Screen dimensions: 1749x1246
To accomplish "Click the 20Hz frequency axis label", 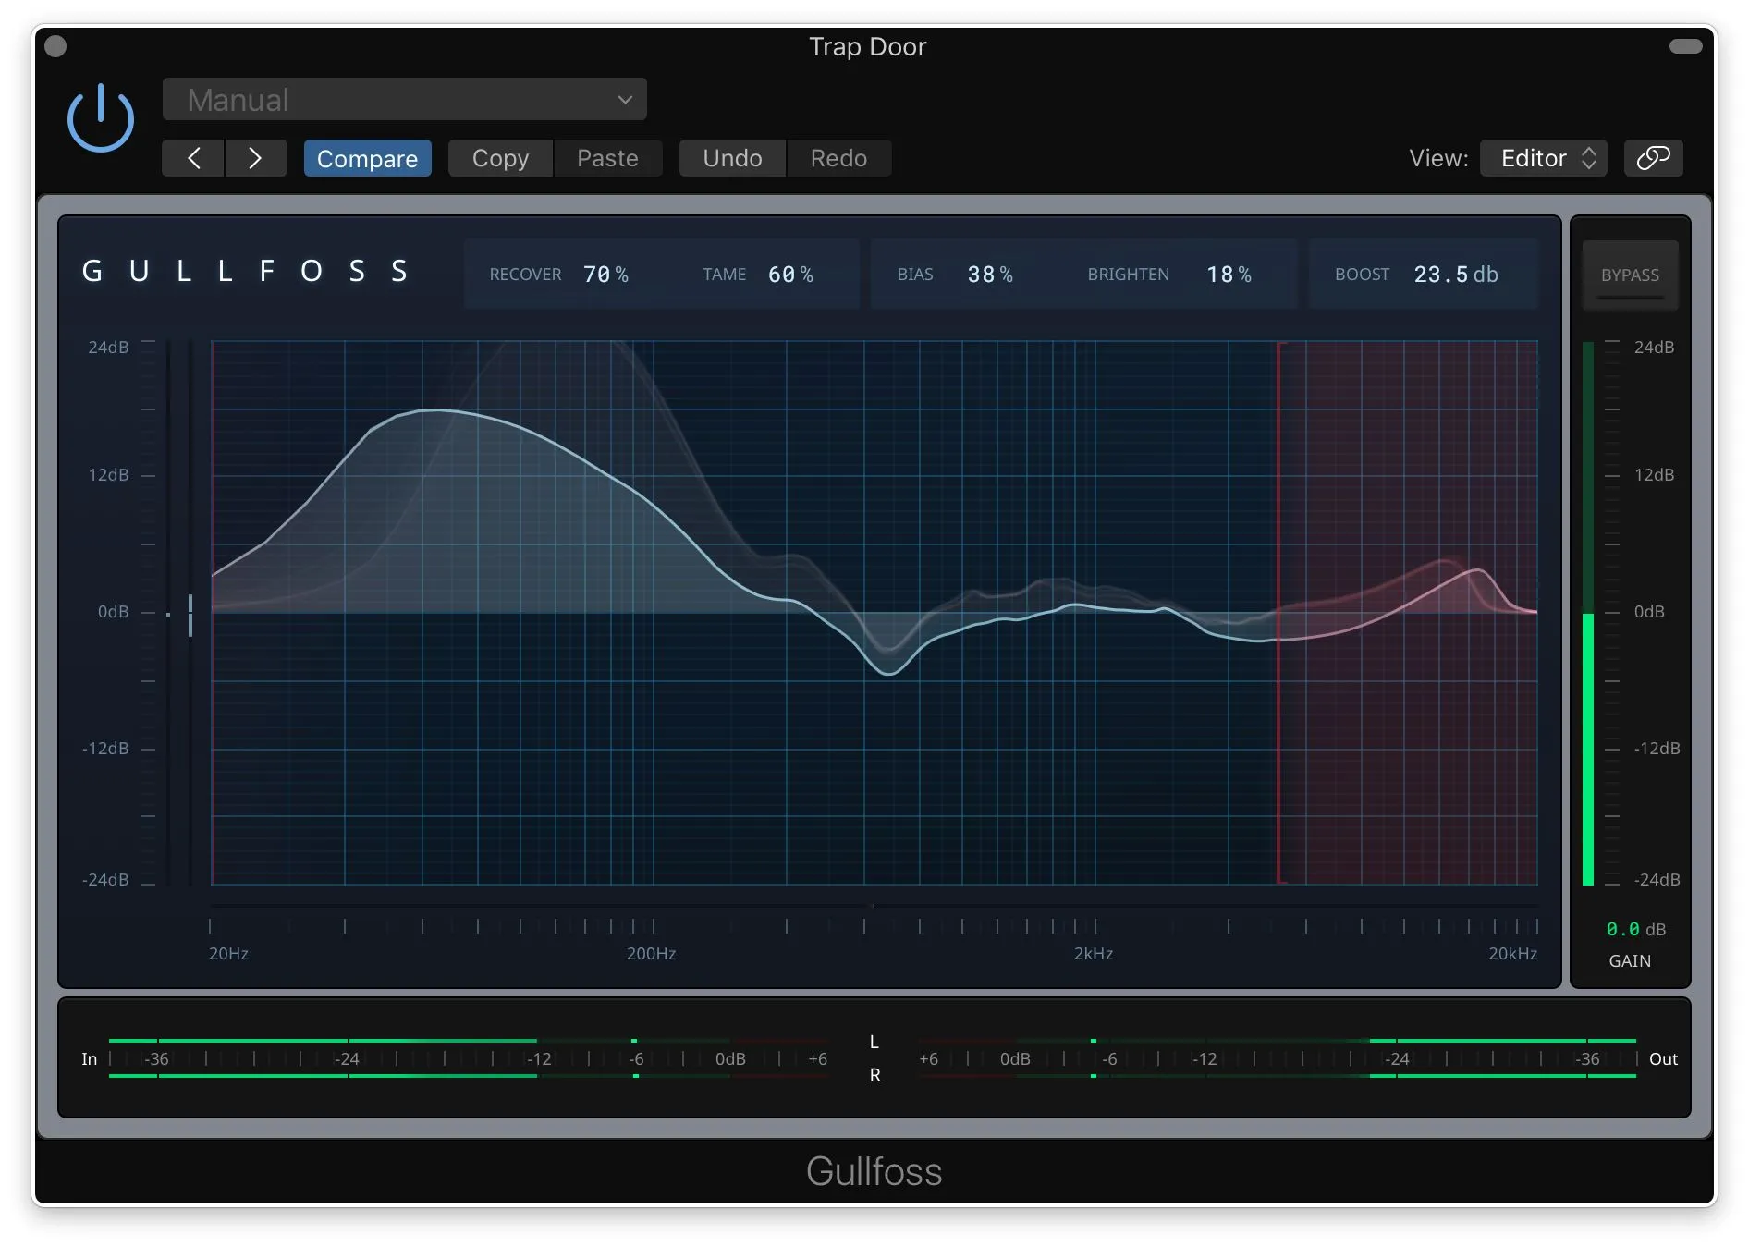I will tap(228, 953).
